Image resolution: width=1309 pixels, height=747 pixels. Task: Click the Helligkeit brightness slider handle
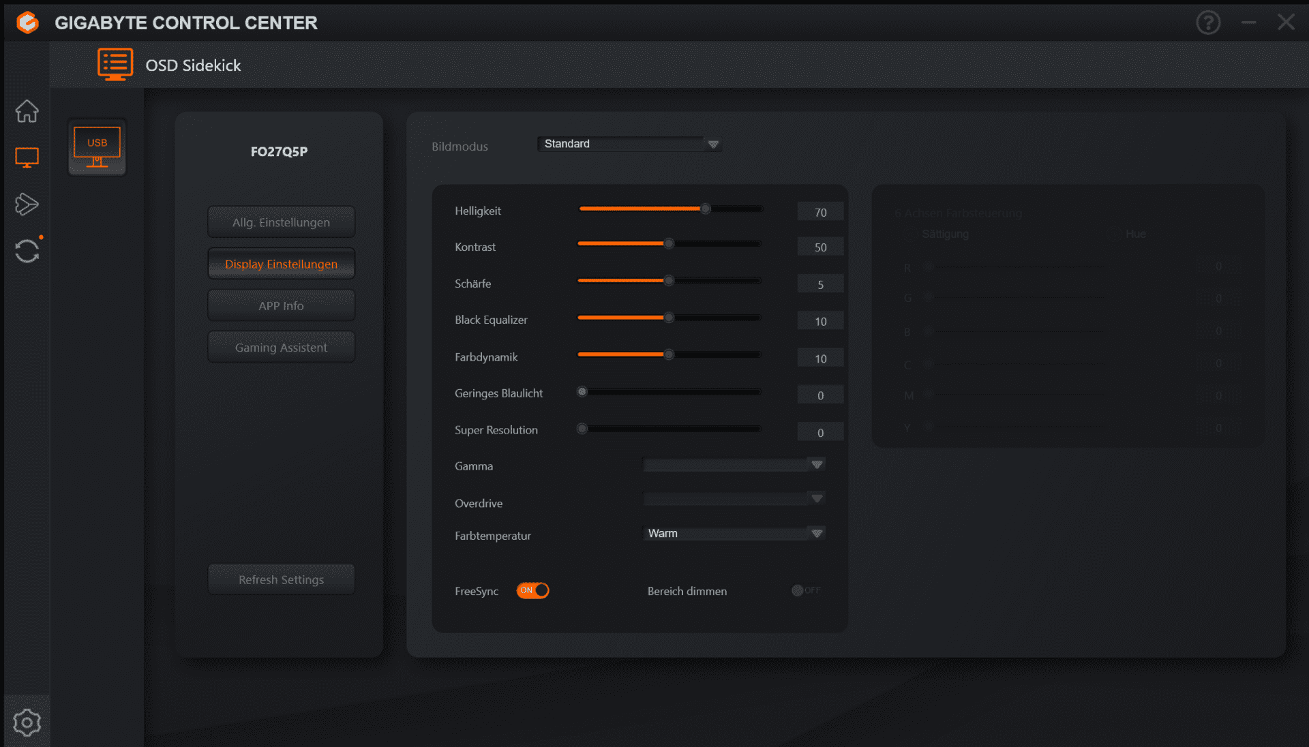pyautogui.click(x=706, y=209)
